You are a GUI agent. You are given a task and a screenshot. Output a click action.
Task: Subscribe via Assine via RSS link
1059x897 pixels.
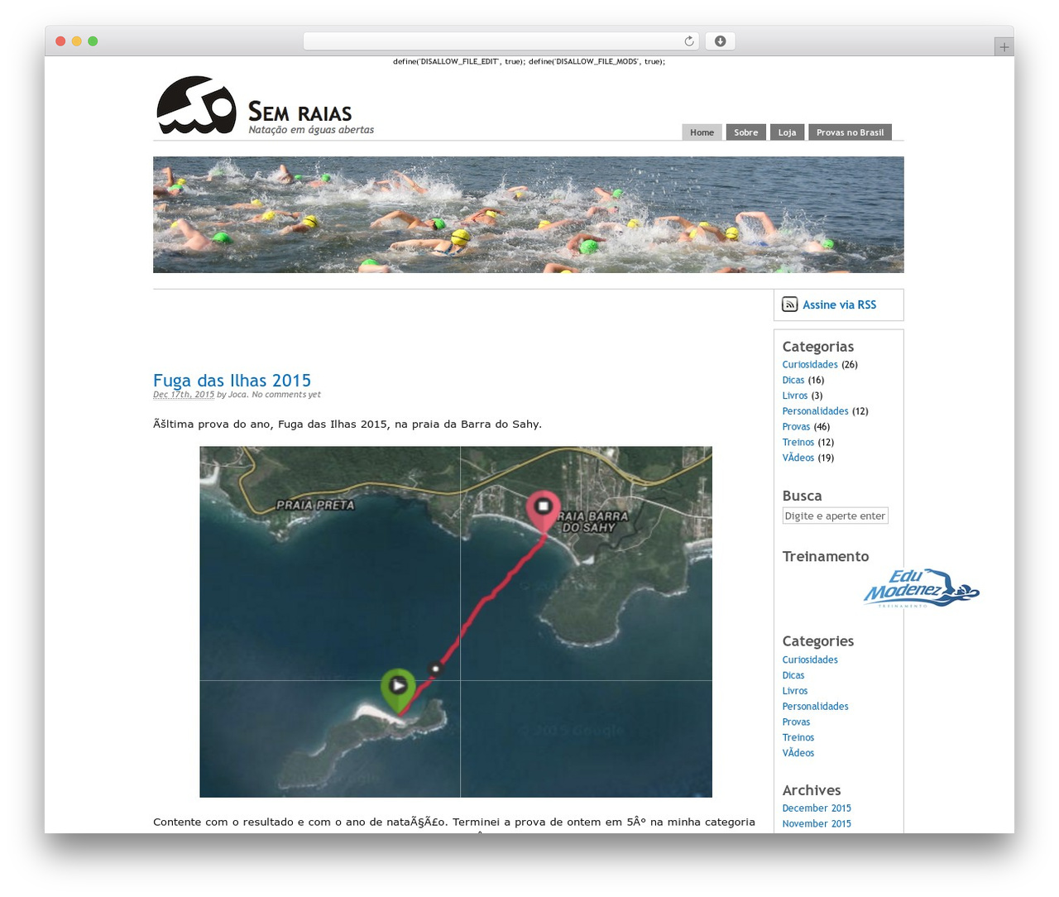point(839,305)
